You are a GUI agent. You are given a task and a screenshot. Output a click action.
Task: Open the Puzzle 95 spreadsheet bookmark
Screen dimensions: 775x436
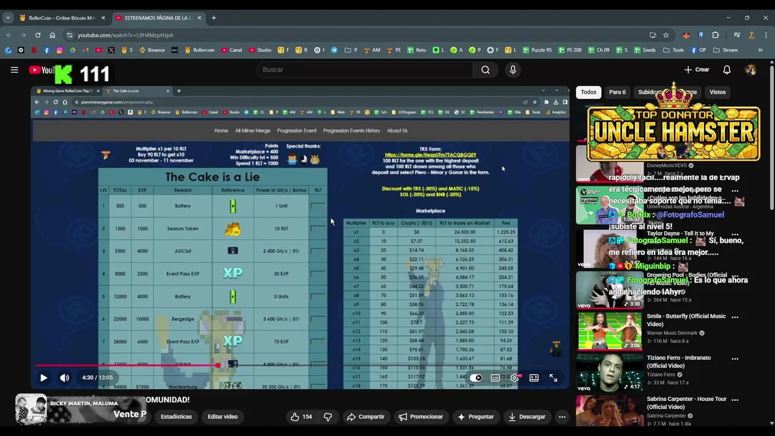537,50
